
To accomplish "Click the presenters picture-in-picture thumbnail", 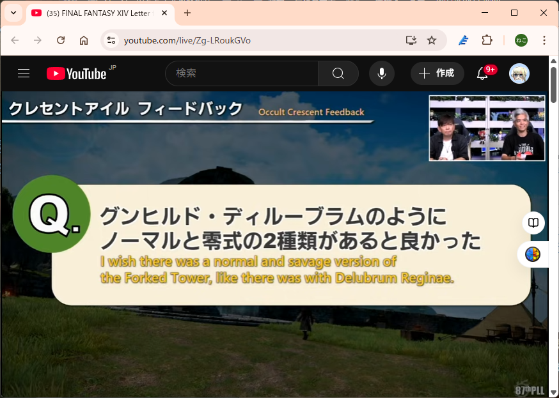I will tap(487, 128).
